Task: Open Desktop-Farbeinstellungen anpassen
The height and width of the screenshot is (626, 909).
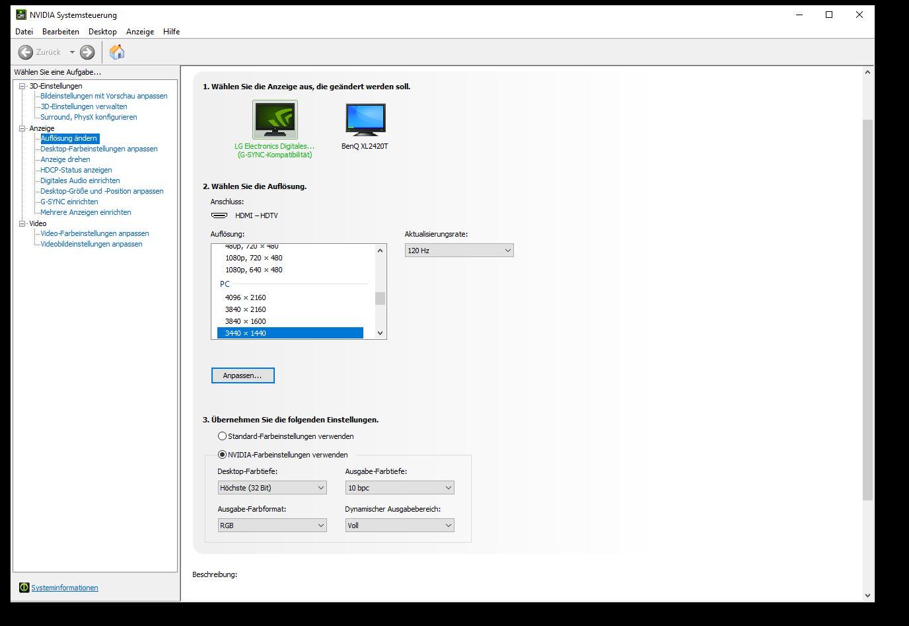Action: click(x=99, y=149)
